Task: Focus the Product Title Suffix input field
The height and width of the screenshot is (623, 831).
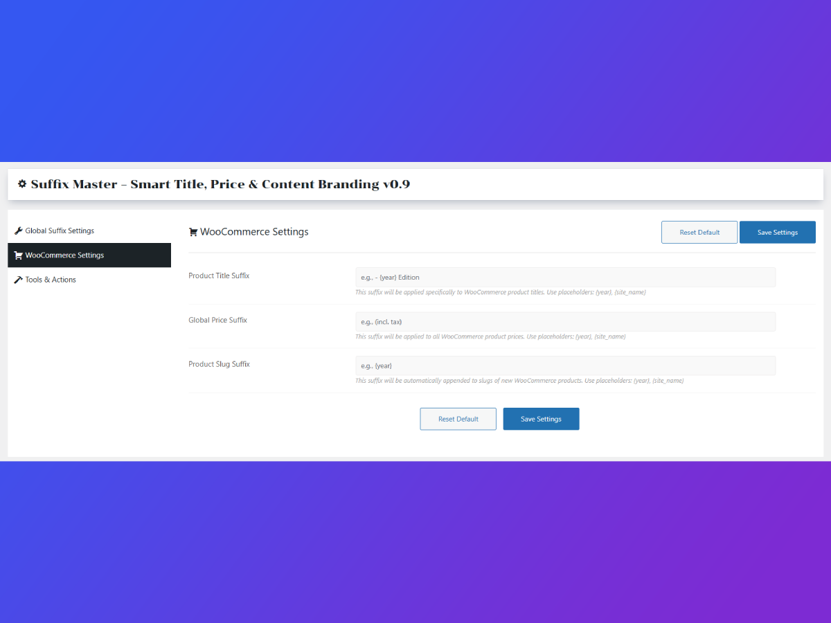Action: [565, 278]
